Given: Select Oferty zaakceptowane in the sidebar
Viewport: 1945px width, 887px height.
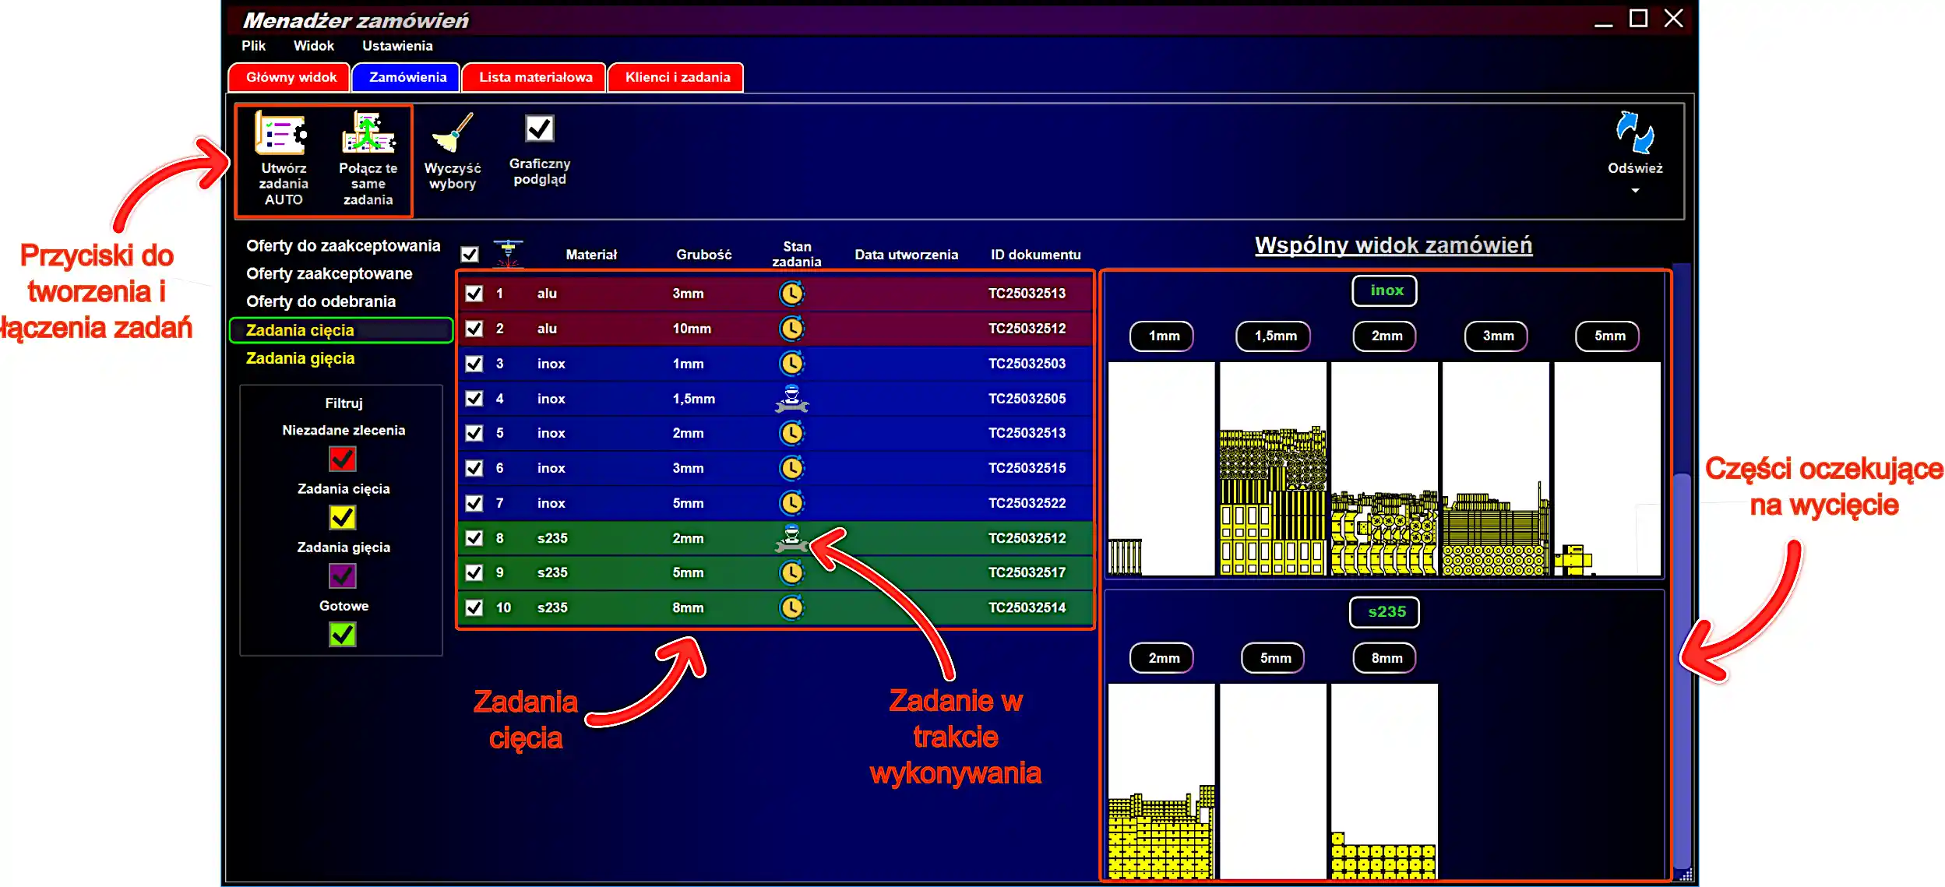Looking at the screenshot, I should click(329, 273).
